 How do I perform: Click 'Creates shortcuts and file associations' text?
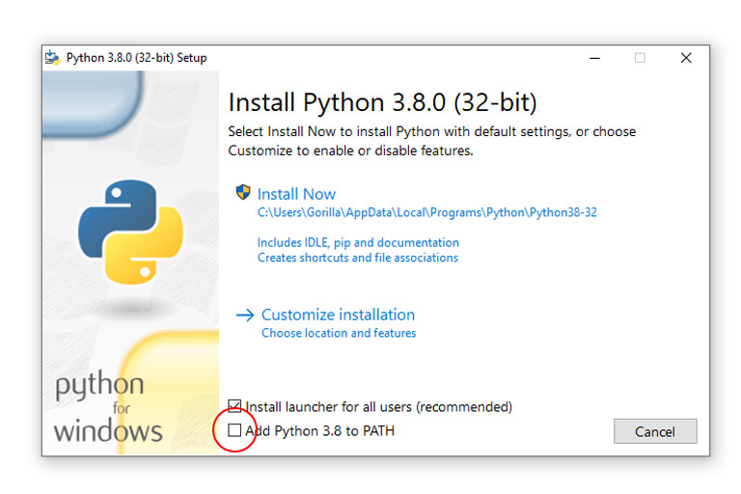click(358, 258)
